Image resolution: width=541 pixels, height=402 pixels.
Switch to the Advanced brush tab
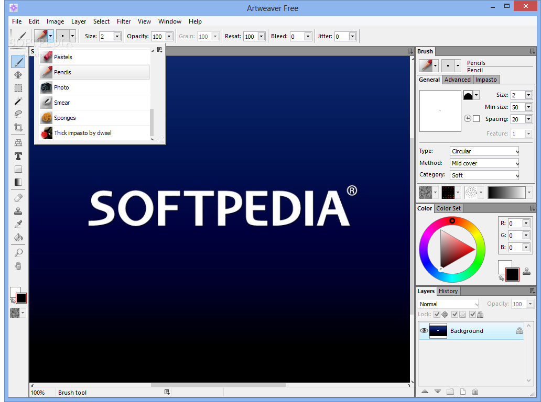[x=458, y=80]
